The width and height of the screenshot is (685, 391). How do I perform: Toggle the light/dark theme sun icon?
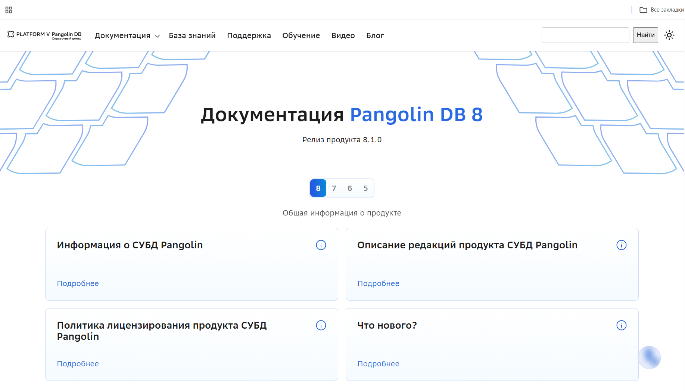[669, 35]
